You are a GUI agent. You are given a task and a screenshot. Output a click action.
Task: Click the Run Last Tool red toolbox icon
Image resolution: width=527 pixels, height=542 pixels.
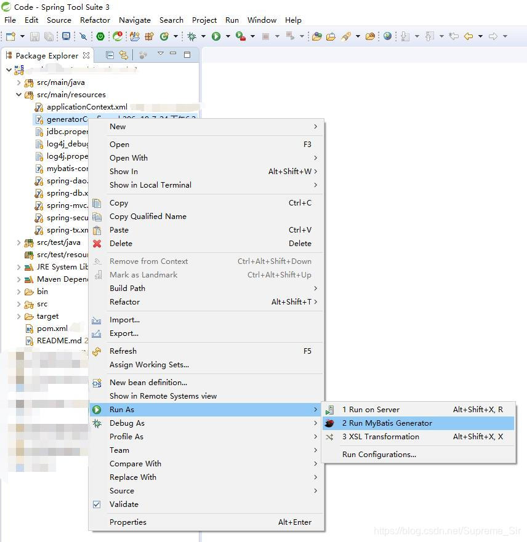pyautogui.click(x=240, y=36)
